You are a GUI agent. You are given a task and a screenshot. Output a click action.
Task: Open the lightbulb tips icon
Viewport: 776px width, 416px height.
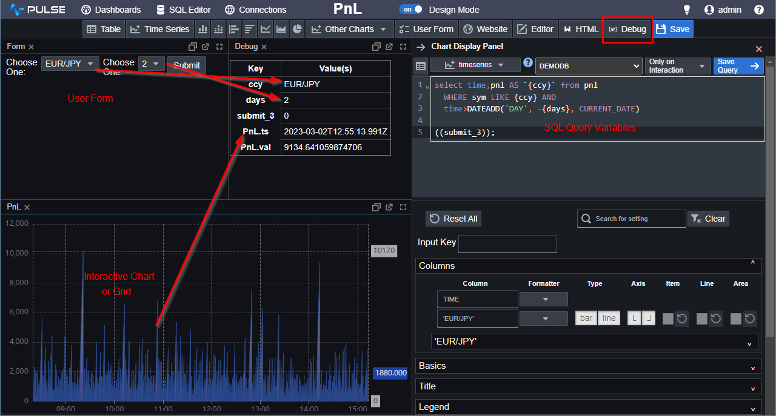(687, 10)
